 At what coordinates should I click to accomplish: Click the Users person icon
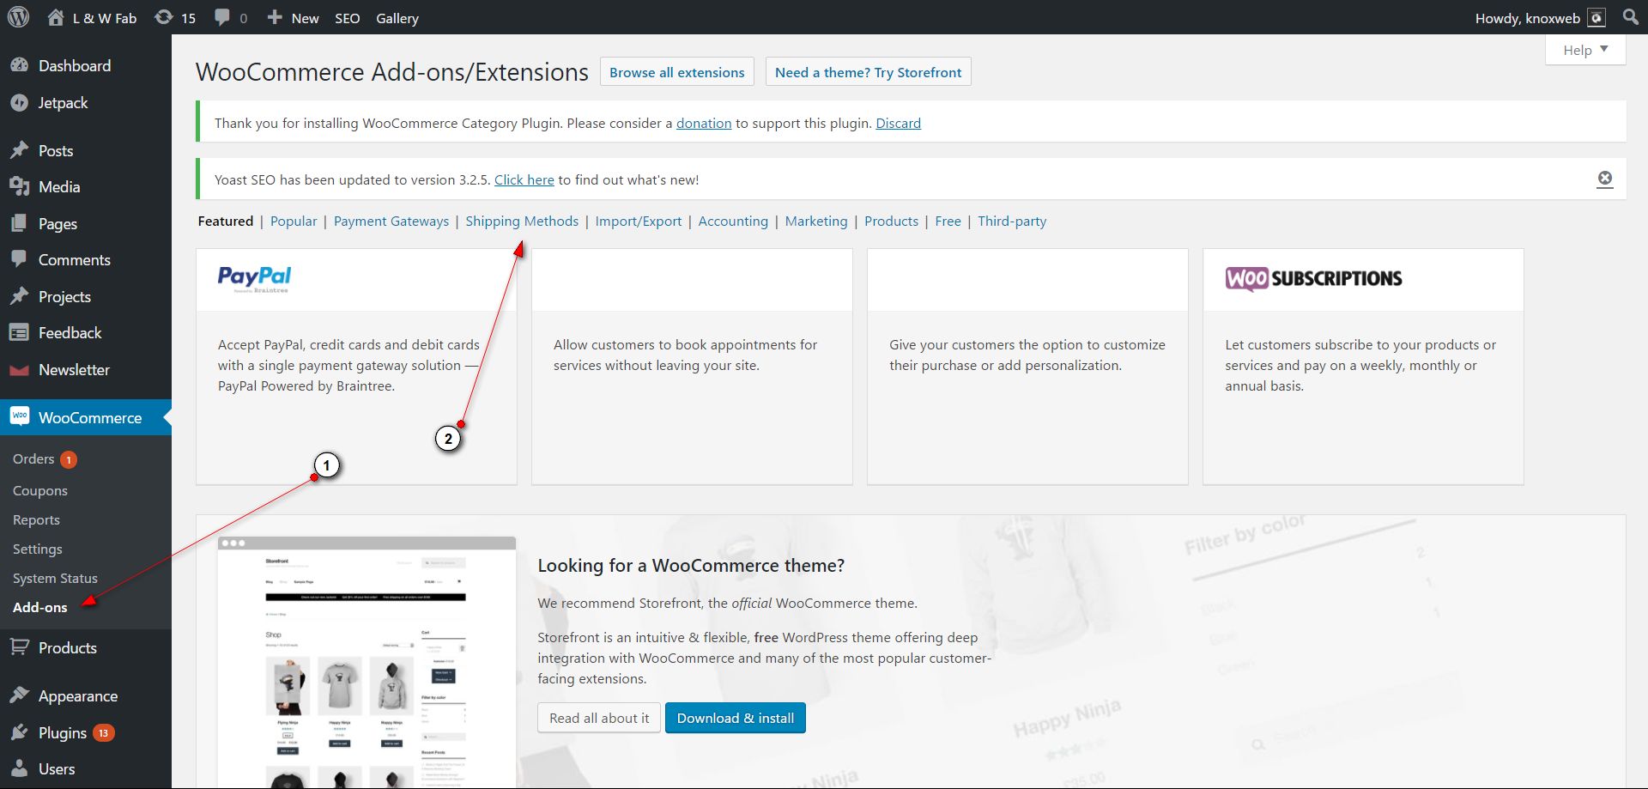(20, 768)
